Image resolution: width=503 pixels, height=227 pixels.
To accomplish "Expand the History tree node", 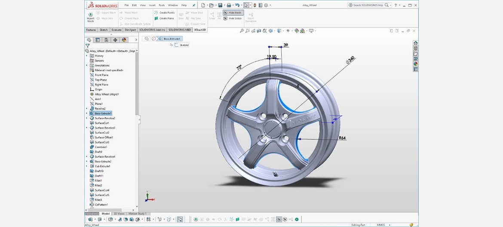I will coord(87,56).
